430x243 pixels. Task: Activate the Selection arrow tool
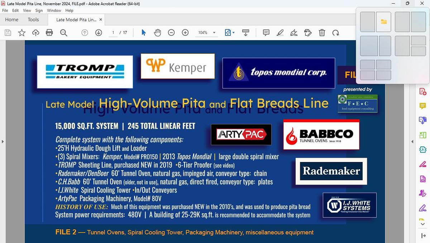[144, 33]
